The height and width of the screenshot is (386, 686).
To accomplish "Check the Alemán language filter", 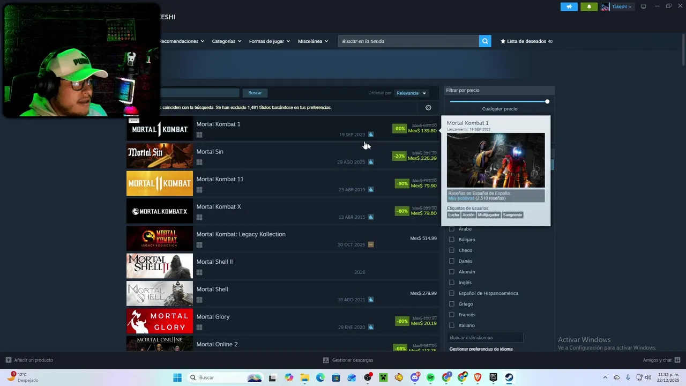I will (451, 272).
